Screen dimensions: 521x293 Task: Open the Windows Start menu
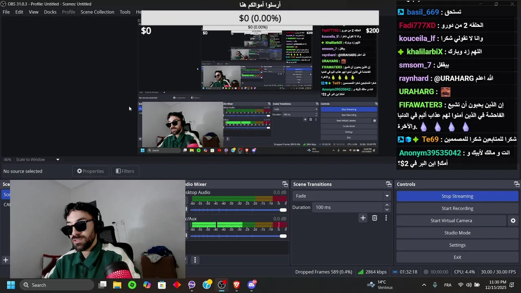tap(11, 285)
